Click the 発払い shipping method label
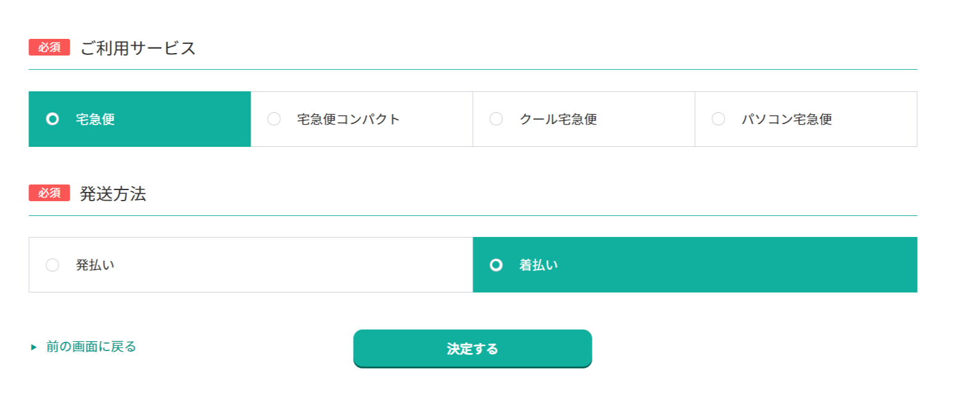The image size is (956, 398). click(95, 265)
